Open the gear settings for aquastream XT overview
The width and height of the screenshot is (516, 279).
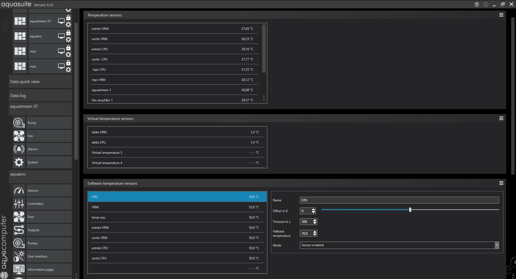point(68,25)
